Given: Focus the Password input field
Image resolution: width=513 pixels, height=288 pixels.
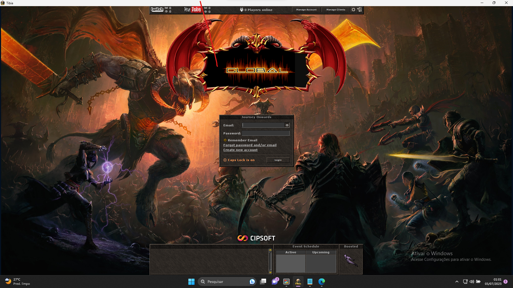Looking at the screenshot, I should pos(266,133).
